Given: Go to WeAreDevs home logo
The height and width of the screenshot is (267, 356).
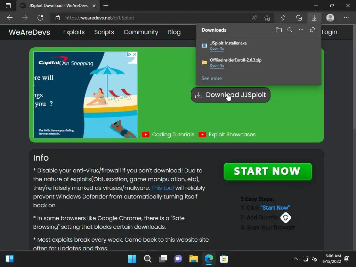Looking at the screenshot, I should pyautogui.click(x=30, y=32).
